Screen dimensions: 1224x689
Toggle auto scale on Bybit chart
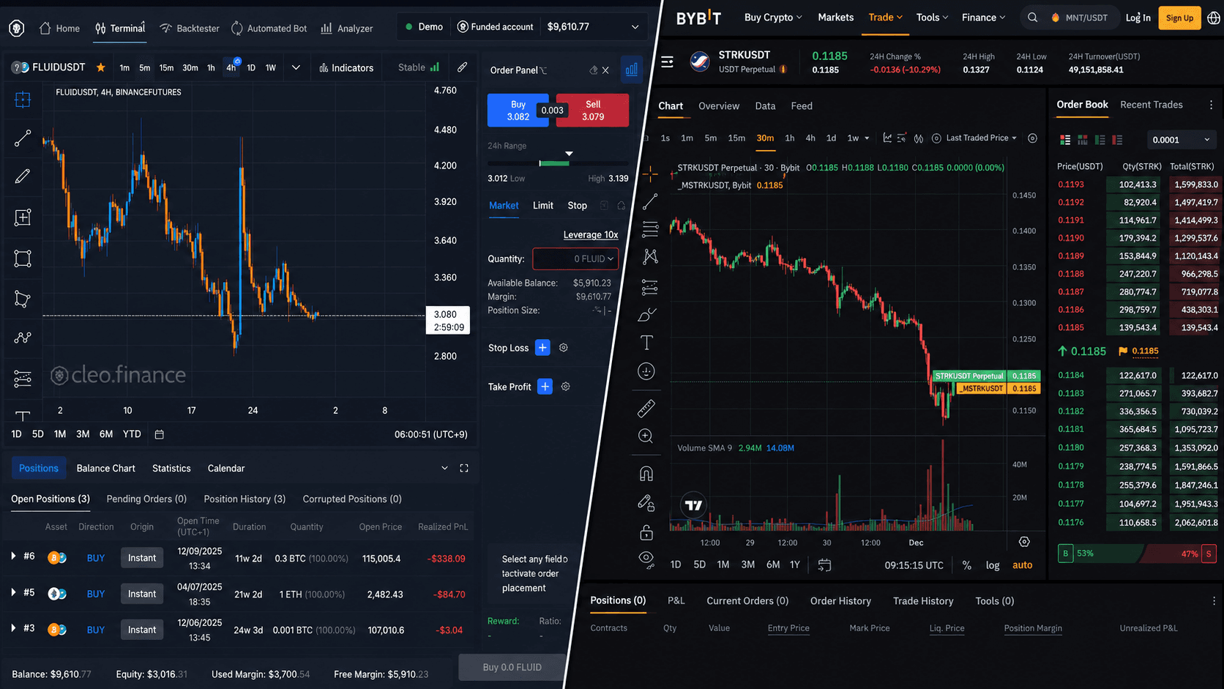pos(1023,565)
